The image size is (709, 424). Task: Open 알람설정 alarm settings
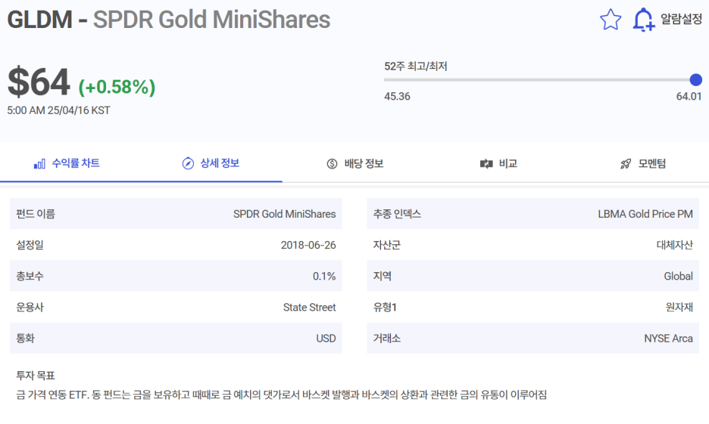(681, 19)
